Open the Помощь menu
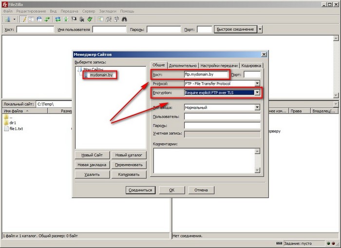The width and height of the screenshot is (341, 248). tap(127, 11)
